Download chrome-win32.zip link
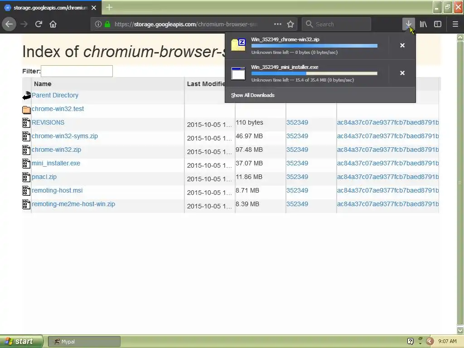Screen dimensions: 464x348 [x=56, y=150]
